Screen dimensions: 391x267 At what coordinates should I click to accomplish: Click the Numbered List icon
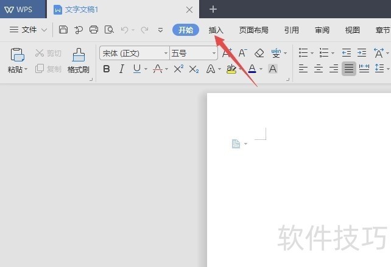[x=324, y=53]
